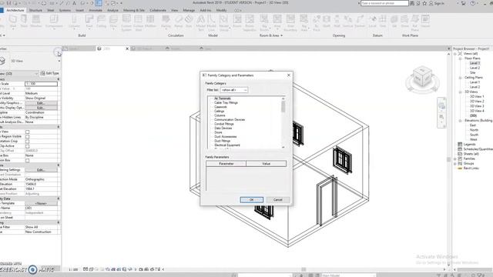Close the Family Category and Parameters dialog
The image size is (493, 277).
pyautogui.click(x=289, y=75)
